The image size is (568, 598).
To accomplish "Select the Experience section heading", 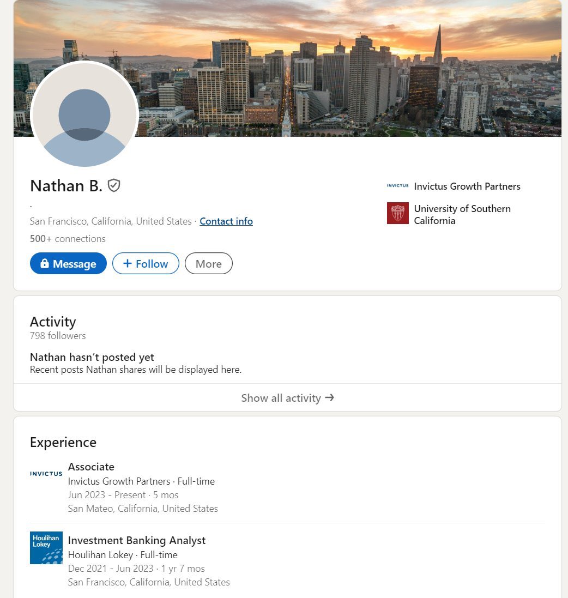I will (63, 443).
